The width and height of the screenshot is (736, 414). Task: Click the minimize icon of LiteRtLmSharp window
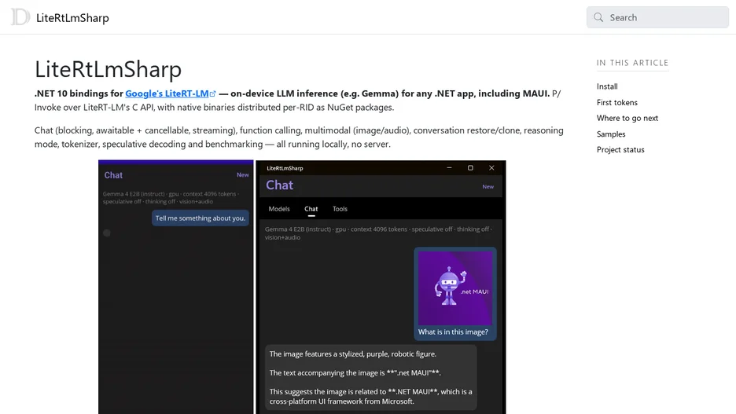449,168
